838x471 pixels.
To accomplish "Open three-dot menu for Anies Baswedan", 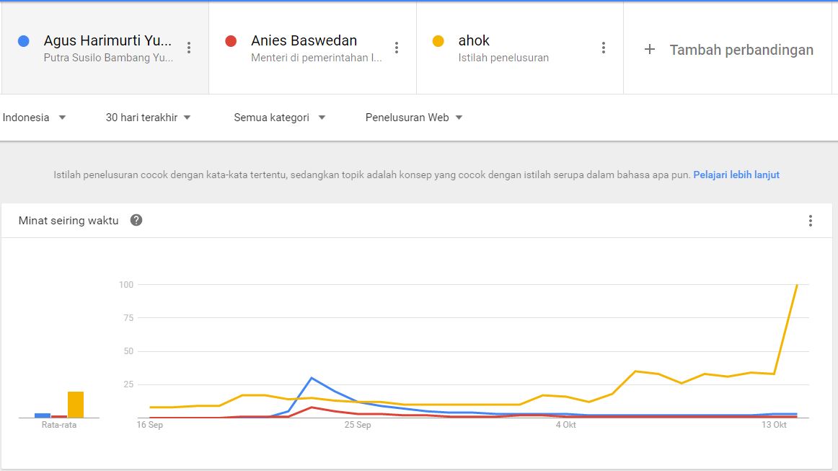I will [x=396, y=48].
